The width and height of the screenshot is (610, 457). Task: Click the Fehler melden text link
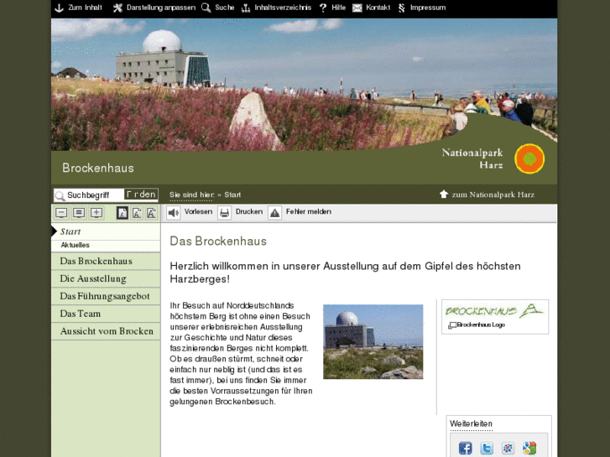[309, 211]
